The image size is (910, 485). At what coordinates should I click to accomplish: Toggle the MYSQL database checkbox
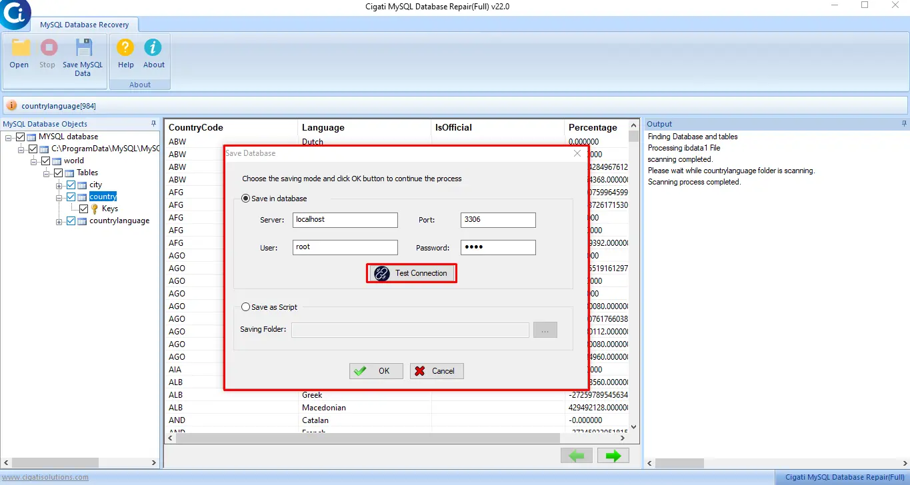tap(20, 137)
